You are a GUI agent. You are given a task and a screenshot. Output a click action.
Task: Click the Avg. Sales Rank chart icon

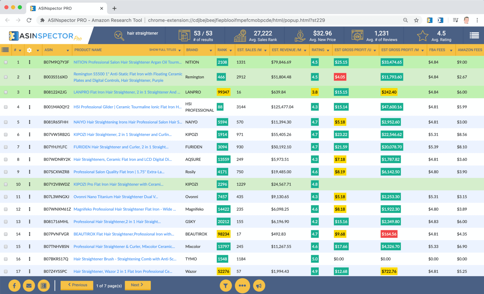click(240, 36)
